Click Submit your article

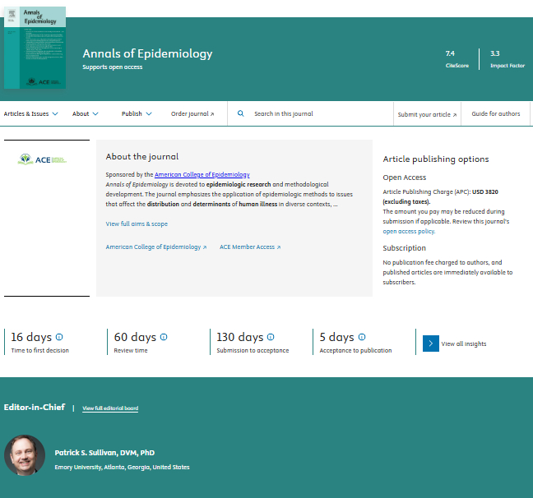(x=427, y=114)
